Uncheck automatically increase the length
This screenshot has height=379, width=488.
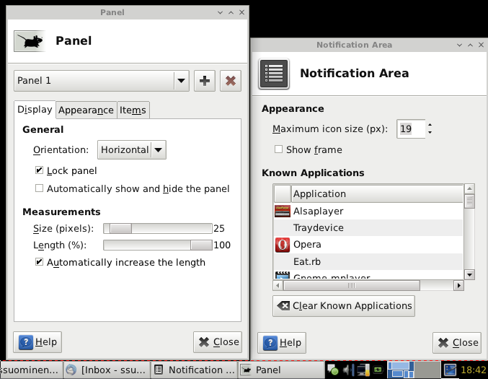coord(40,263)
